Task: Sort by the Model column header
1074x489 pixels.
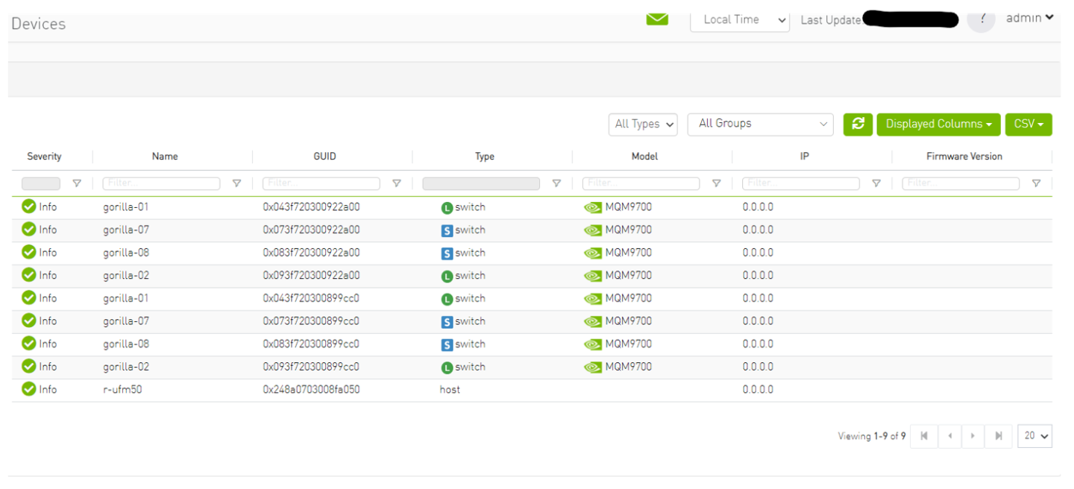Action: coord(643,157)
